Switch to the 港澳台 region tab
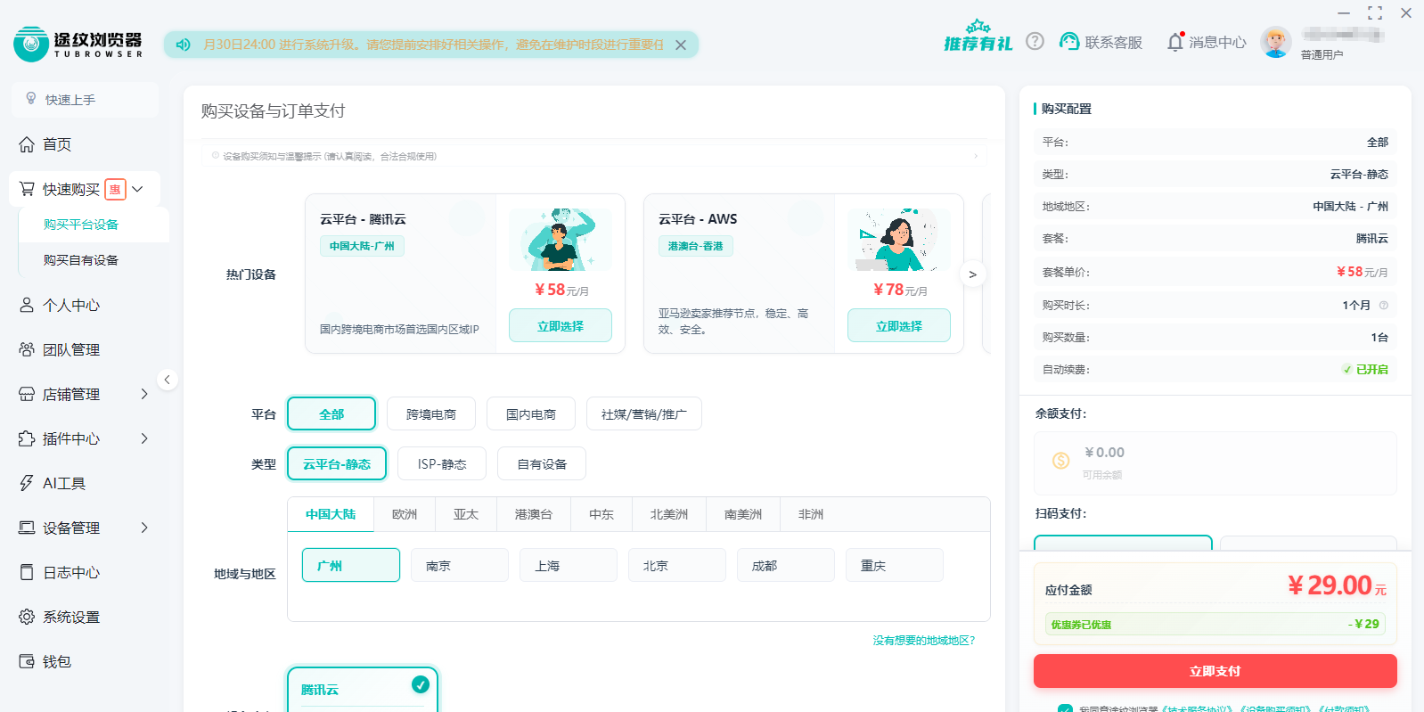The width and height of the screenshot is (1424, 712). (533, 514)
